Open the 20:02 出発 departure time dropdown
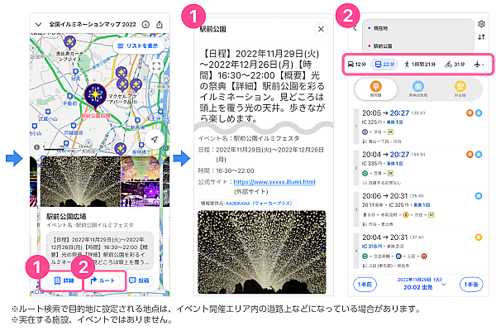 [x=422, y=284]
